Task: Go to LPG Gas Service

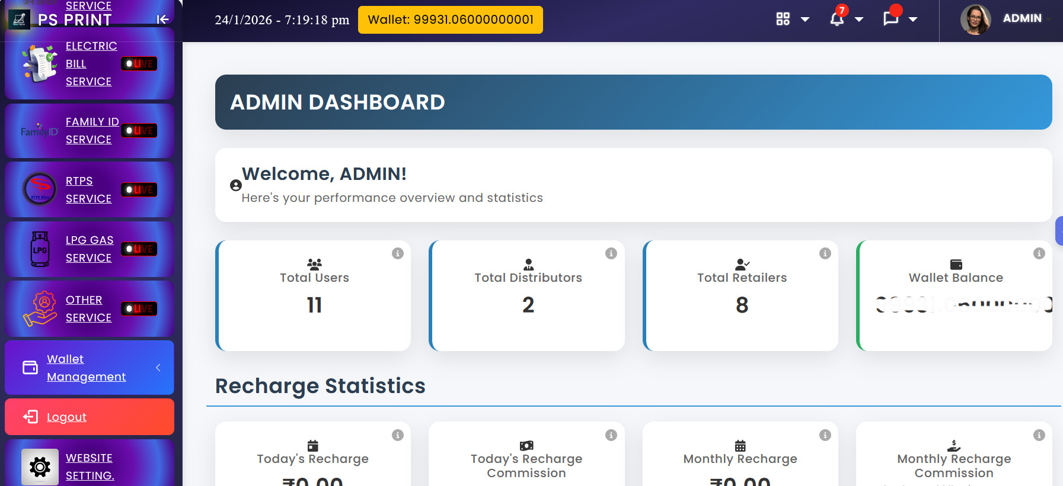Action: click(x=89, y=249)
